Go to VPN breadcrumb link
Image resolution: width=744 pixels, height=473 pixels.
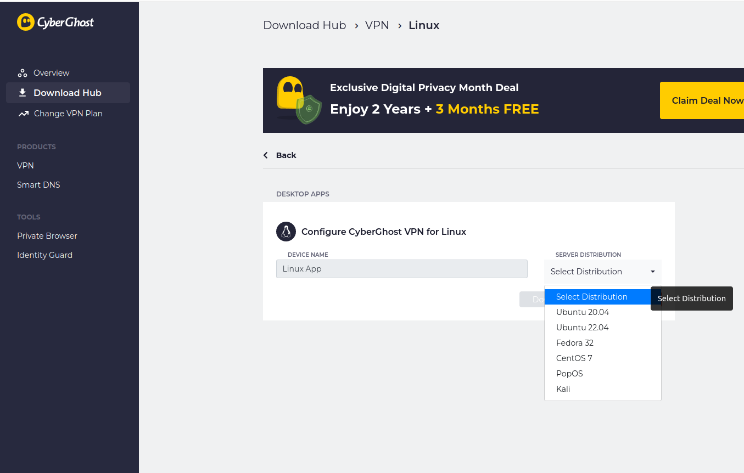pos(377,25)
